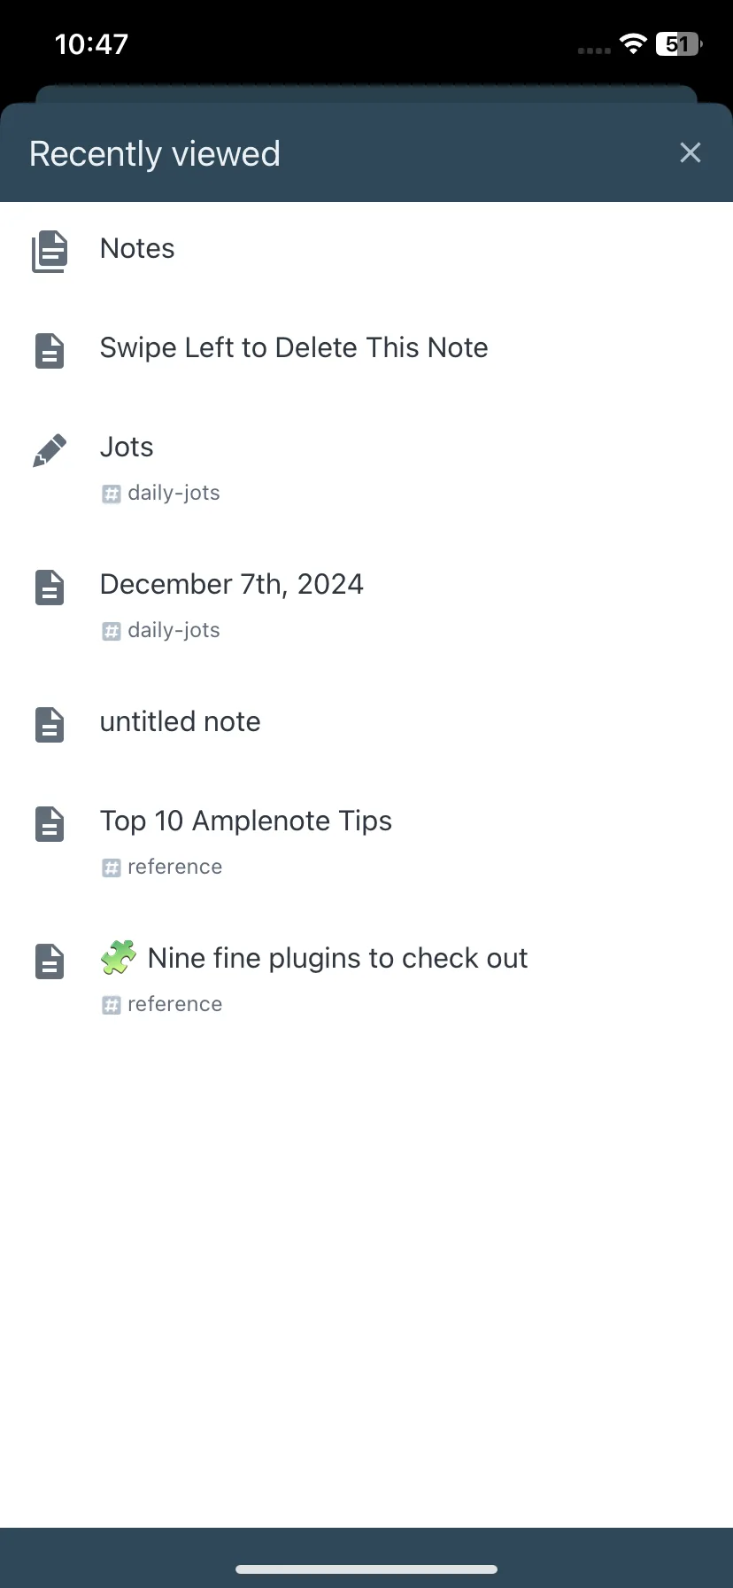Viewport: 733px width, 1588px height.
Task: Tap the document icon beside Swipe Left note
Action: coord(50,351)
